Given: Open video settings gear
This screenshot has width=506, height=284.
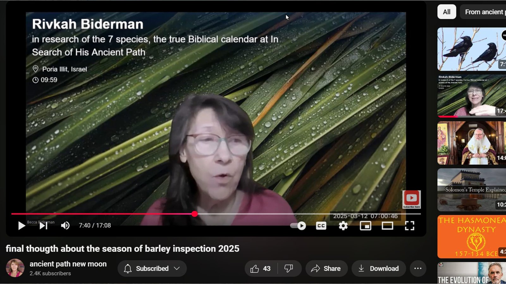Looking at the screenshot, I should [343, 226].
